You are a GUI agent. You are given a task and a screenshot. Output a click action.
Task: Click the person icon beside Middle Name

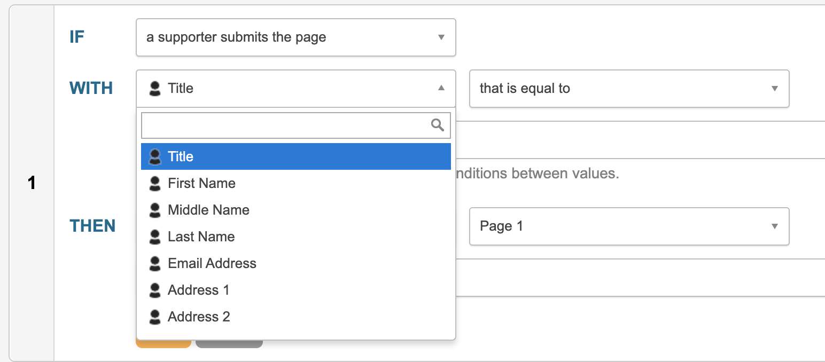click(x=155, y=210)
